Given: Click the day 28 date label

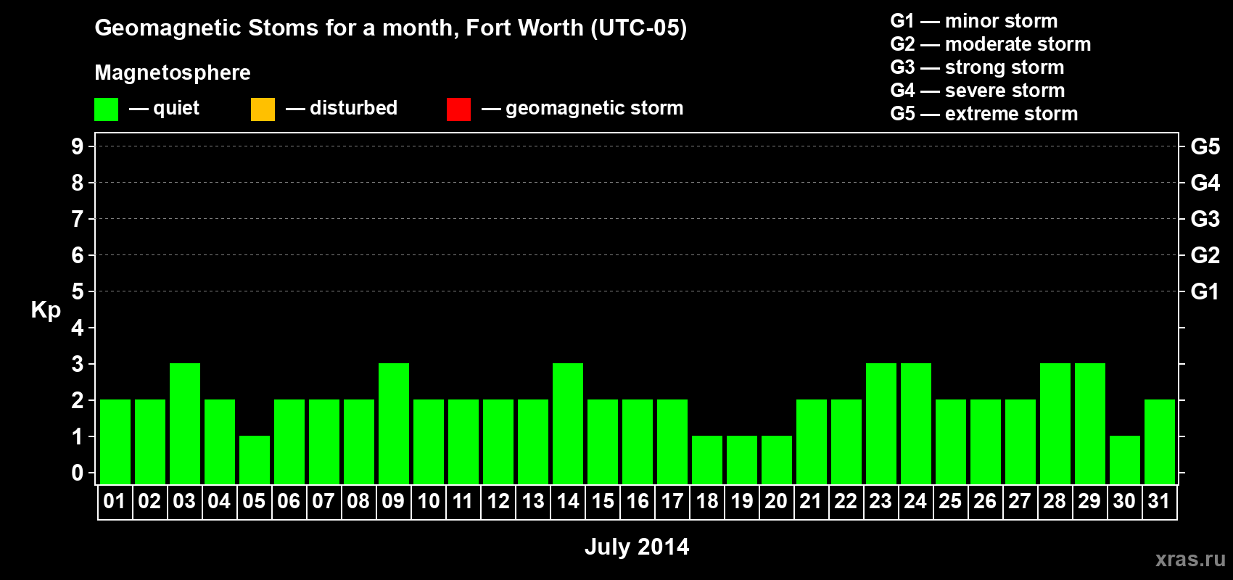Looking at the screenshot, I should [1055, 501].
